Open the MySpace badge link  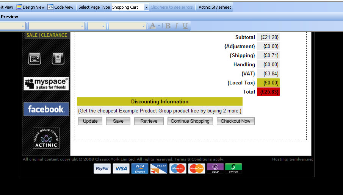click(x=46, y=84)
